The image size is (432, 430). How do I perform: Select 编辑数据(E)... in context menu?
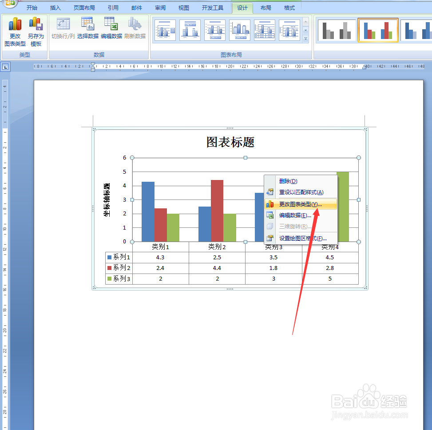(301, 215)
